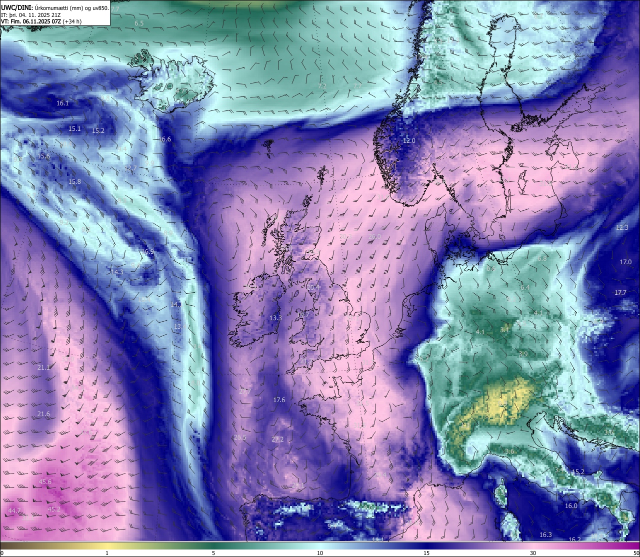
Task: Click the 26.5 value on the map
Action: point(240,438)
